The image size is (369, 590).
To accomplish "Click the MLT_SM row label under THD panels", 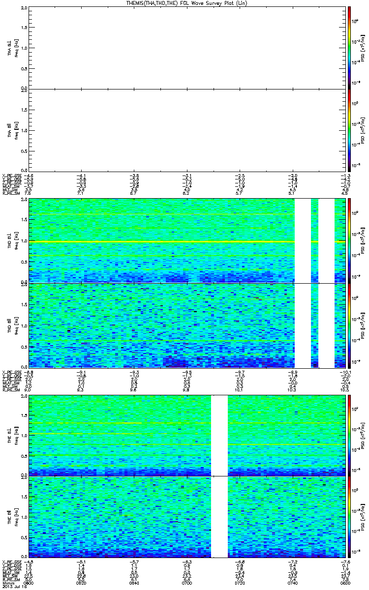I will [10, 387].
